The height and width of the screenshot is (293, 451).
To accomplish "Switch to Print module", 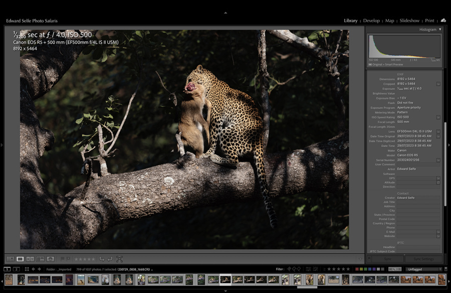I will coord(429,21).
